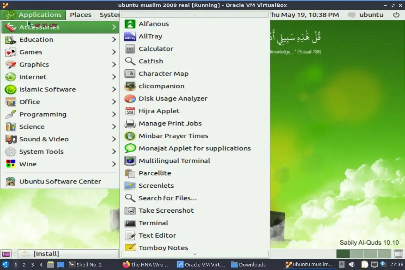Expand the Islamic Software submenu arrow
Screen dimensions: 405x270
coord(114,89)
